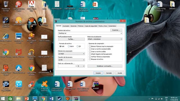The width and height of the screenshot is (180, 101).
Task: Check Crear un archivo autoextraíble
Action: [x=100, y=49]
